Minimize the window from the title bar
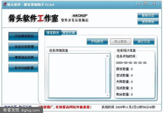The width and height of the screenshot is (164, 113). (x=139, y=4)
